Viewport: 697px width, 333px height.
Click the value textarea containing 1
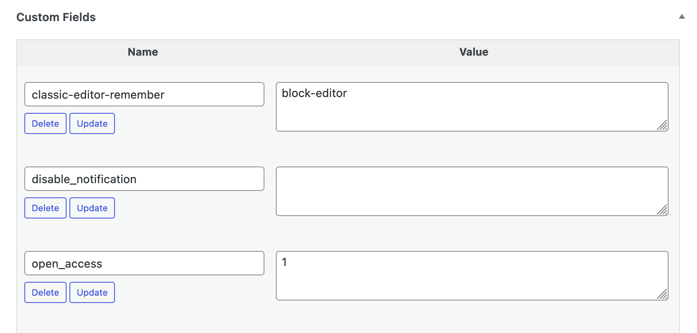click(x=471, y=275)
